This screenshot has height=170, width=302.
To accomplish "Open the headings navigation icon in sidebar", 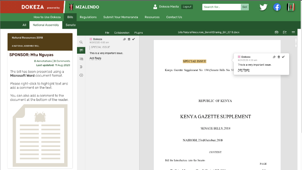I will coord(81,67).
